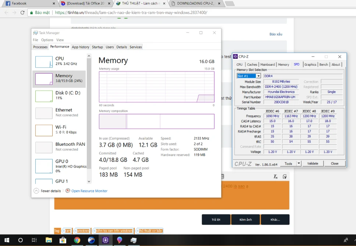
Task: Click Close button in CPU-Z
Action: point(335,164)
